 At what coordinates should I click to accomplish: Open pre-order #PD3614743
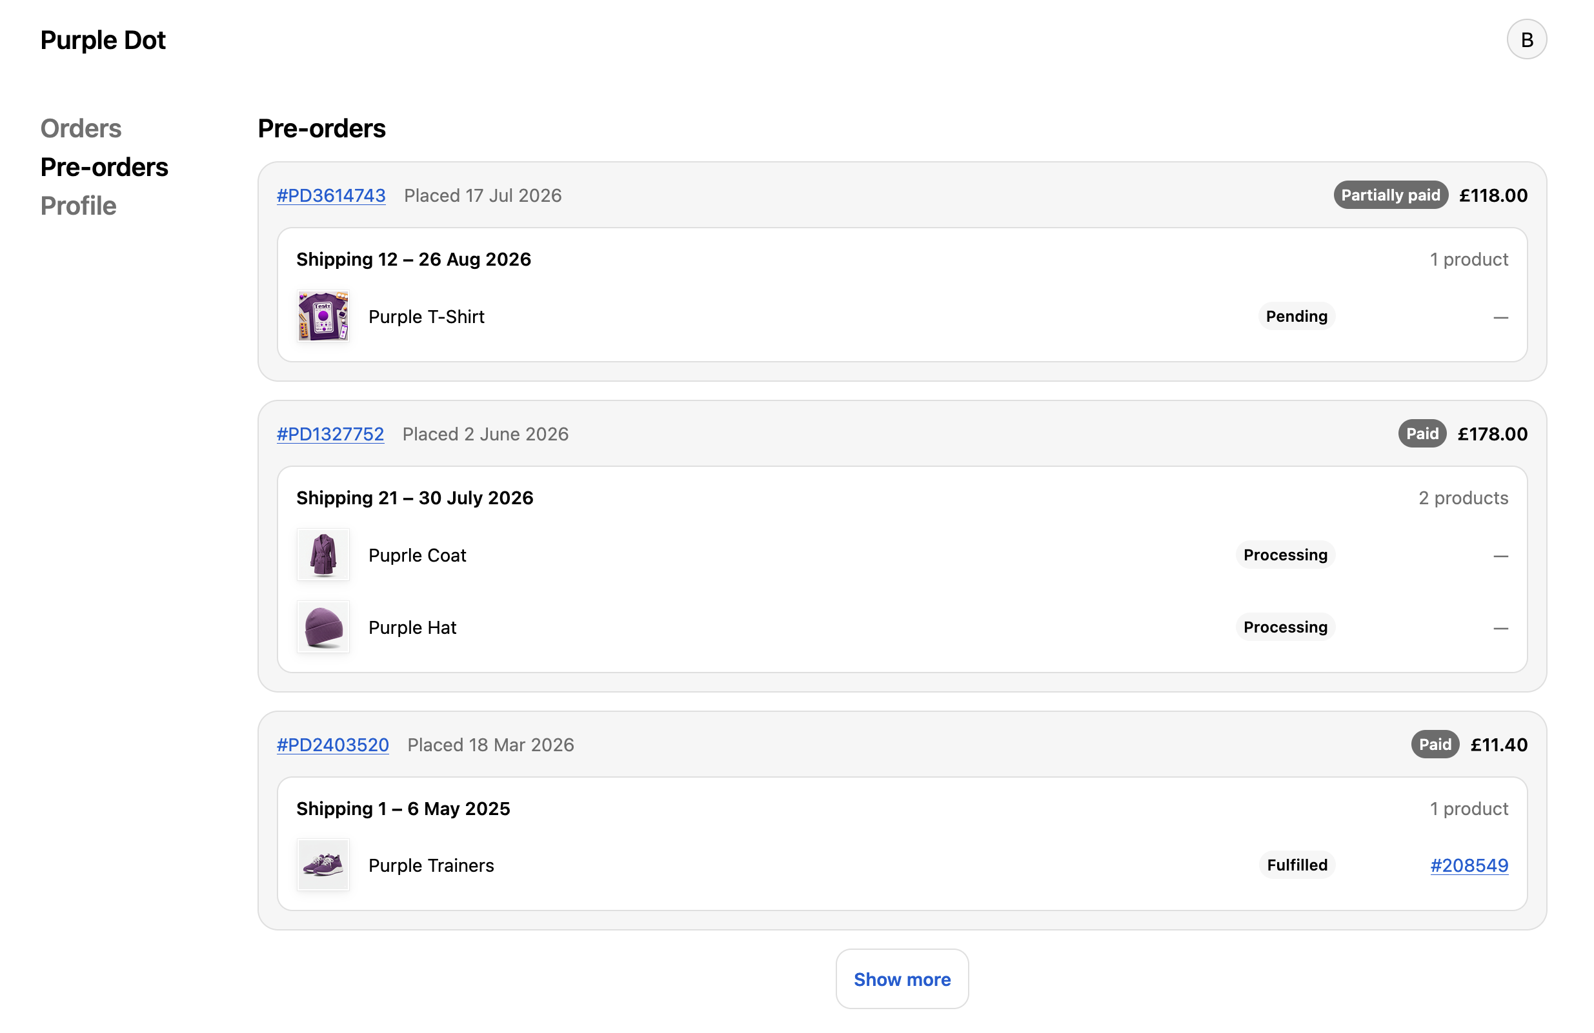tap(331, 195)
